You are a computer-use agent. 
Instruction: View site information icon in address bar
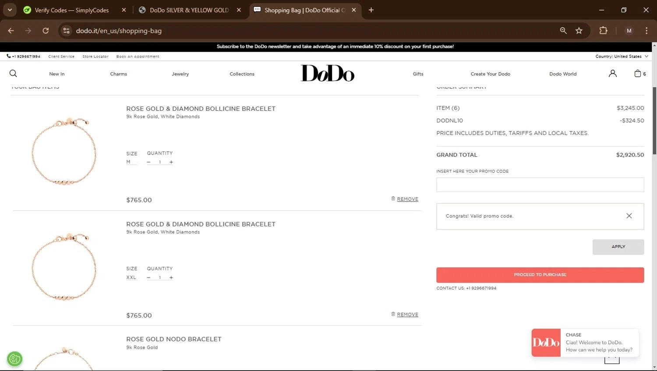[67, 31]
